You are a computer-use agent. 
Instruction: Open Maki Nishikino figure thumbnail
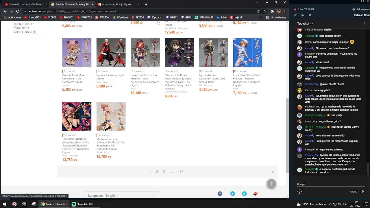145,53
